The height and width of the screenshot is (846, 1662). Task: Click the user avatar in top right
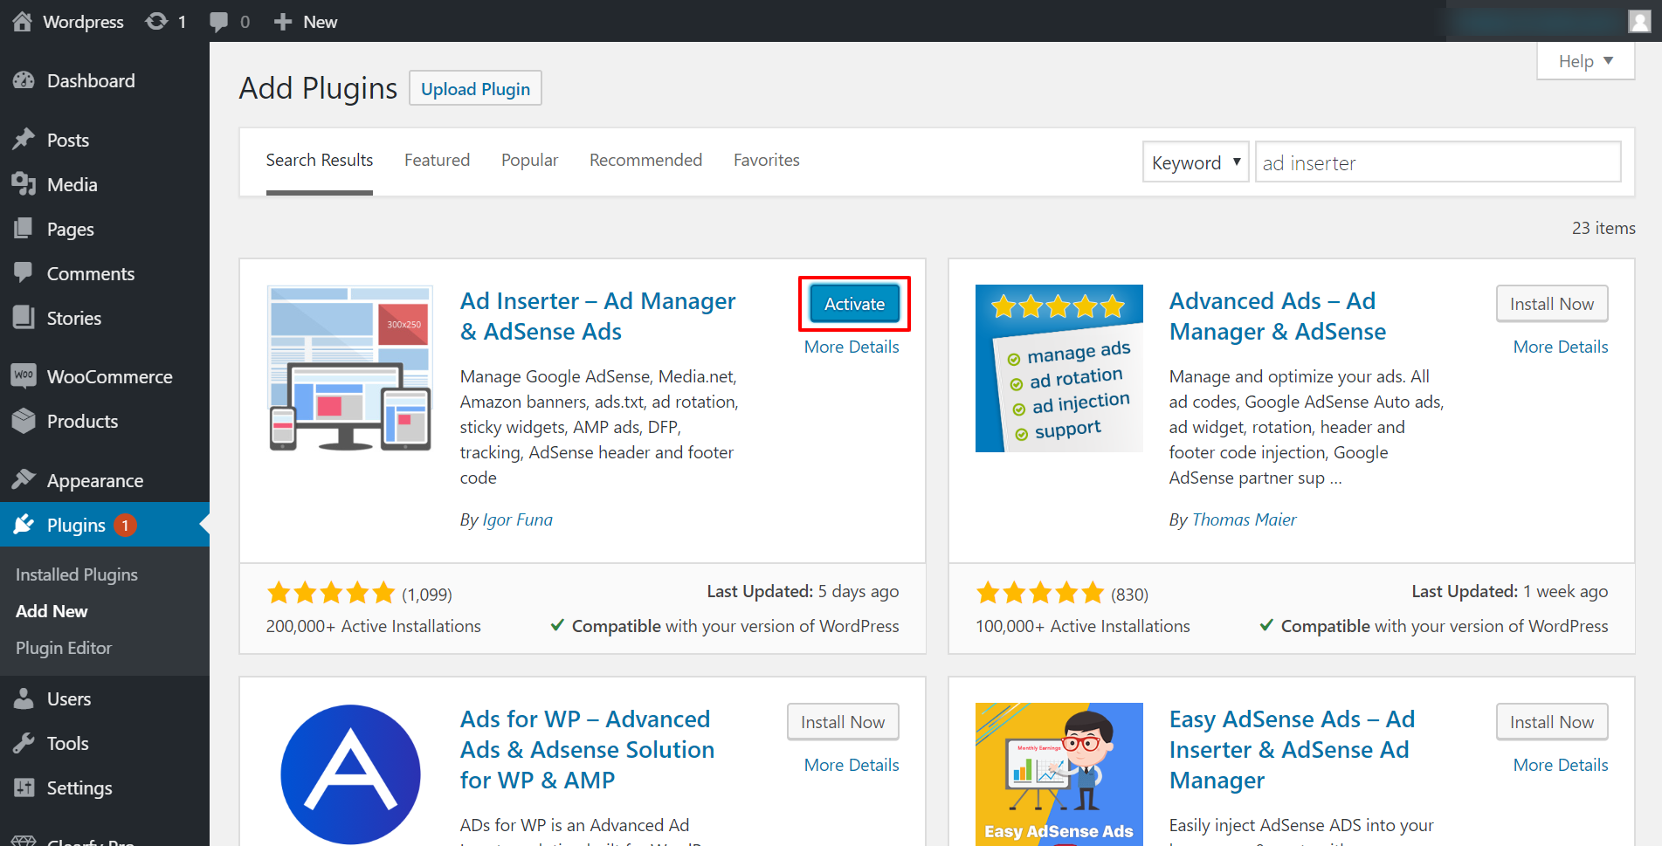1639,21
